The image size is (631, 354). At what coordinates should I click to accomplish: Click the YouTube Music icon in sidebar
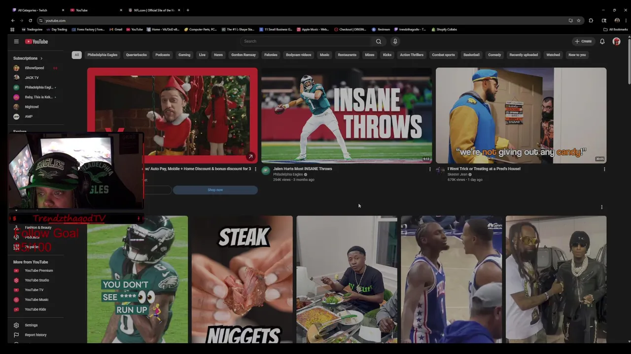(x=16, y=299)
